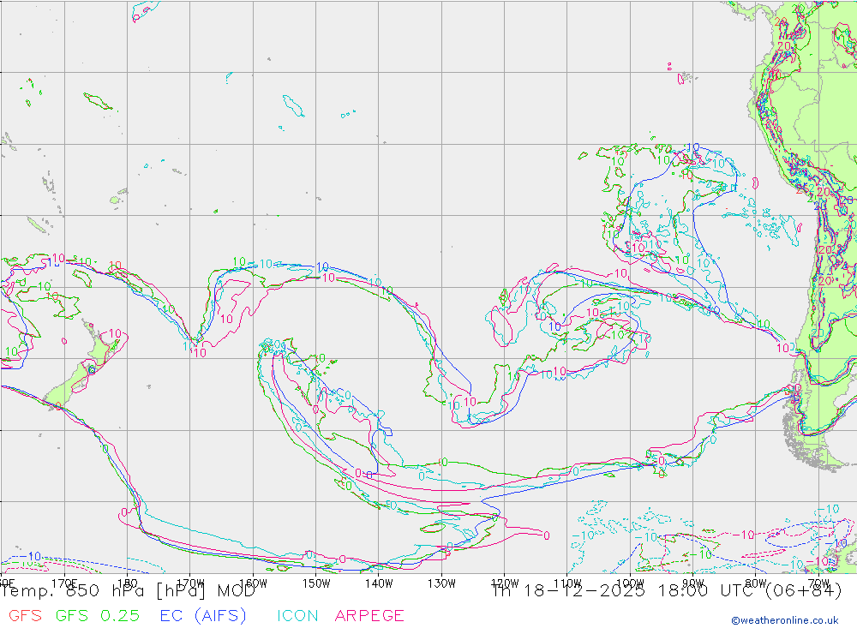
Task: Click the Temp. 850 hPa [hPa] MOD title
Action: (x=128, y=591)
